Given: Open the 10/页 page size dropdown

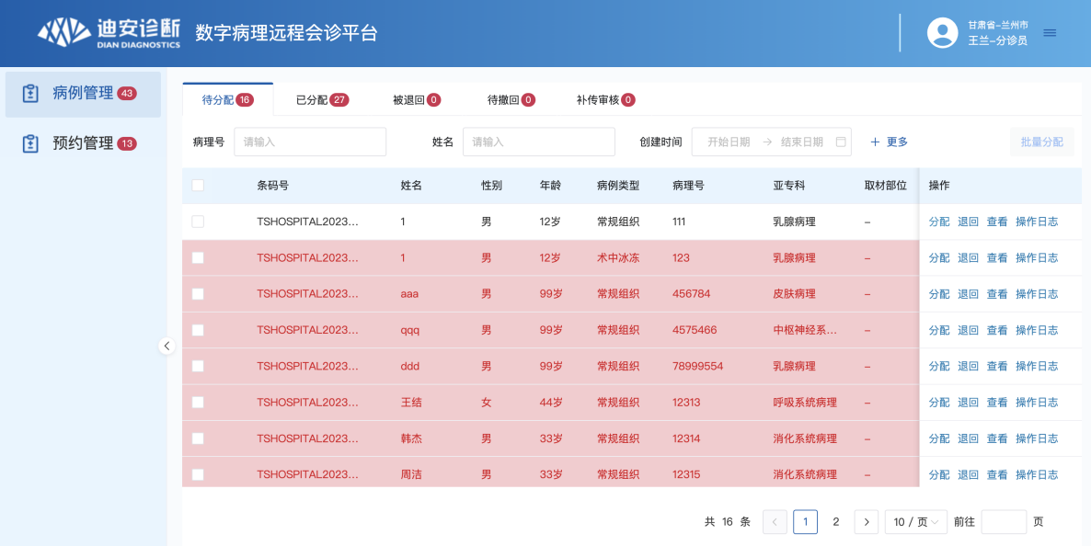Looking at the screenshot, I should pos(915,522).
